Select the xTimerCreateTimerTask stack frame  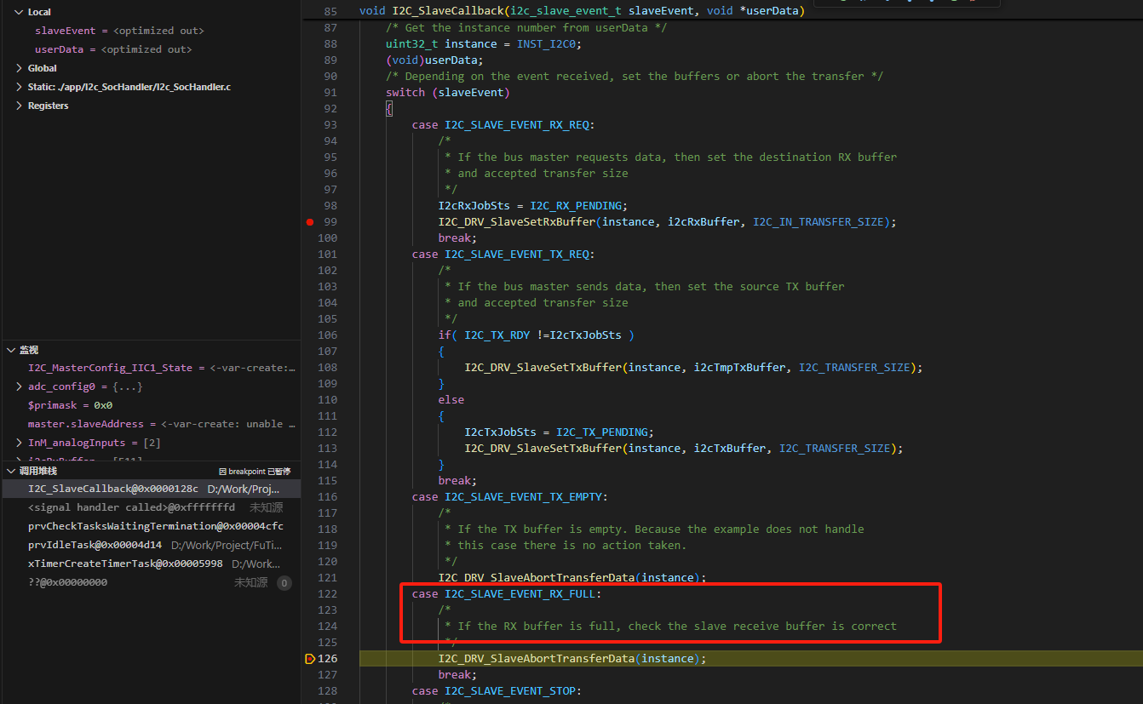[150, 564]
